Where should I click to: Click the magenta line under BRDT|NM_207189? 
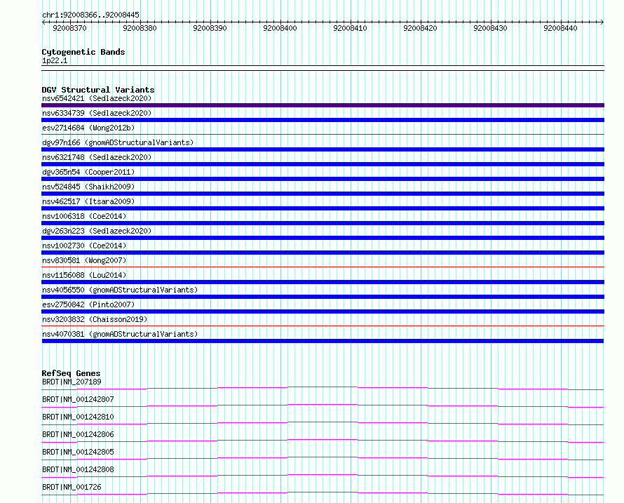tap(323, 388)
